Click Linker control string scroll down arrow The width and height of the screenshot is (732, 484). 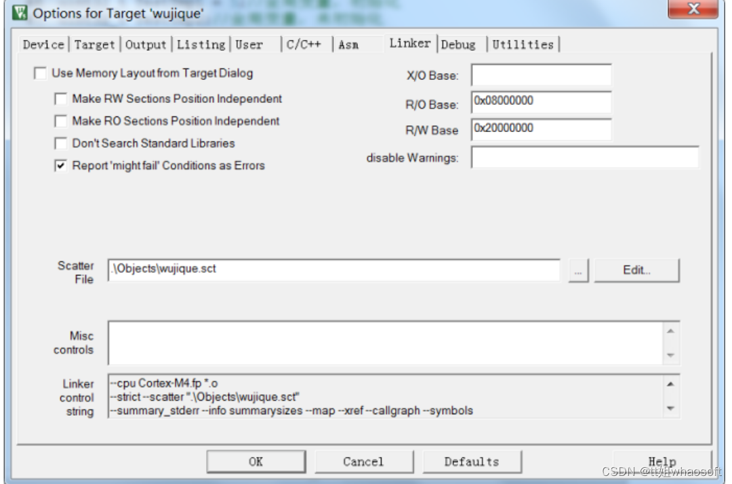[x=671, y=408]
